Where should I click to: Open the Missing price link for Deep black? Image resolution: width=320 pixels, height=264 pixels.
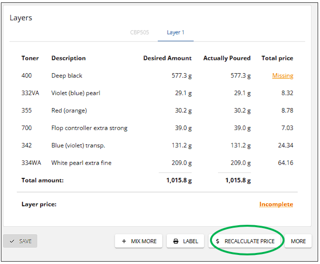point(283,76)
